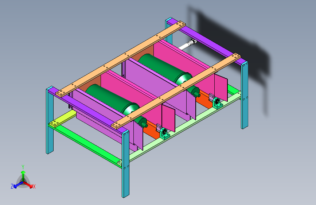Select the rear teal pillow block bearing

217,103
